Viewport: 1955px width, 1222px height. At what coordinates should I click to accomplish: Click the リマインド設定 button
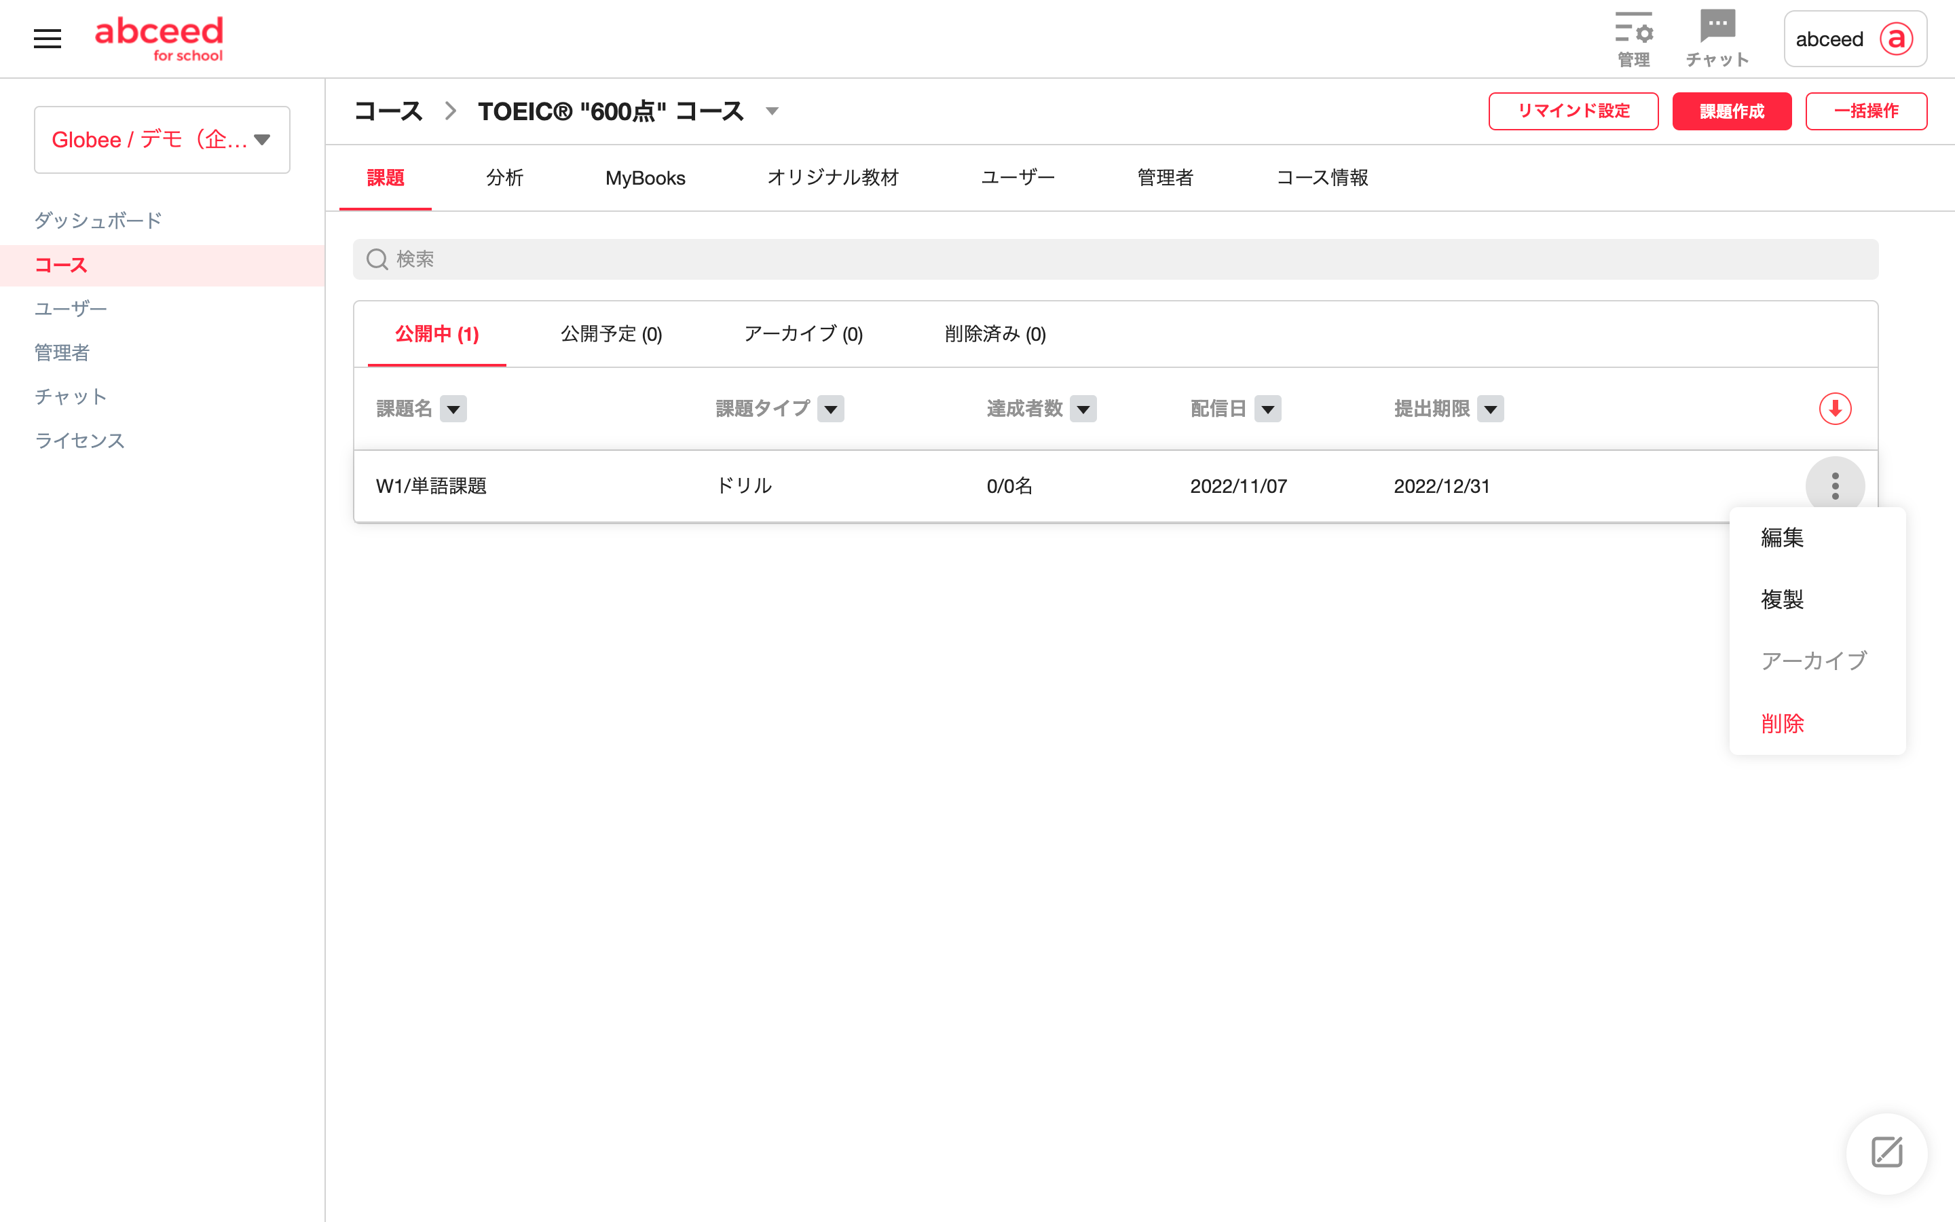tap(1573, 111)
